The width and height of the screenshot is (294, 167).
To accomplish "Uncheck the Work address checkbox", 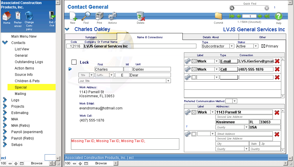I will (x=194, y=112).
